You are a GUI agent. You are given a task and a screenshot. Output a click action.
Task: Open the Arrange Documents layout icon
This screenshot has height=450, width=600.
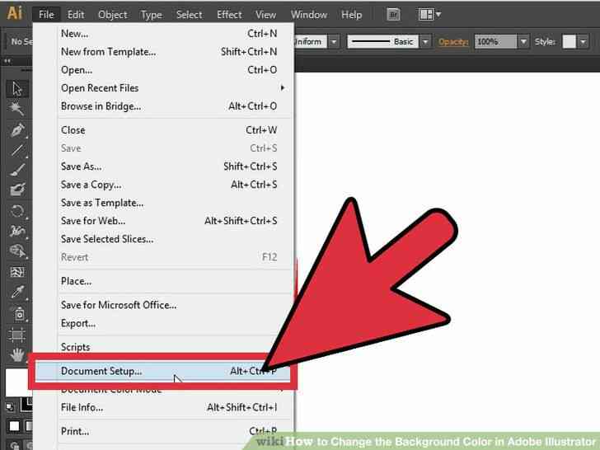(x=425, y=15)
